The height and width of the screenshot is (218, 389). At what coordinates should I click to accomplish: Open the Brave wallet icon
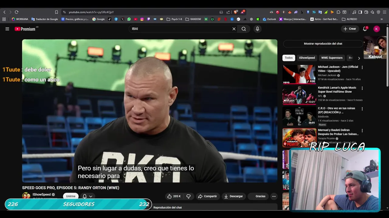coord(366,12)
